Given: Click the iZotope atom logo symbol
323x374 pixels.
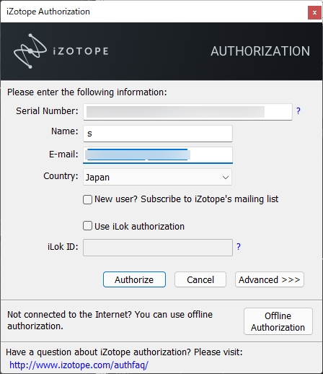Looking at the screenshot, I should coord(30,51).
